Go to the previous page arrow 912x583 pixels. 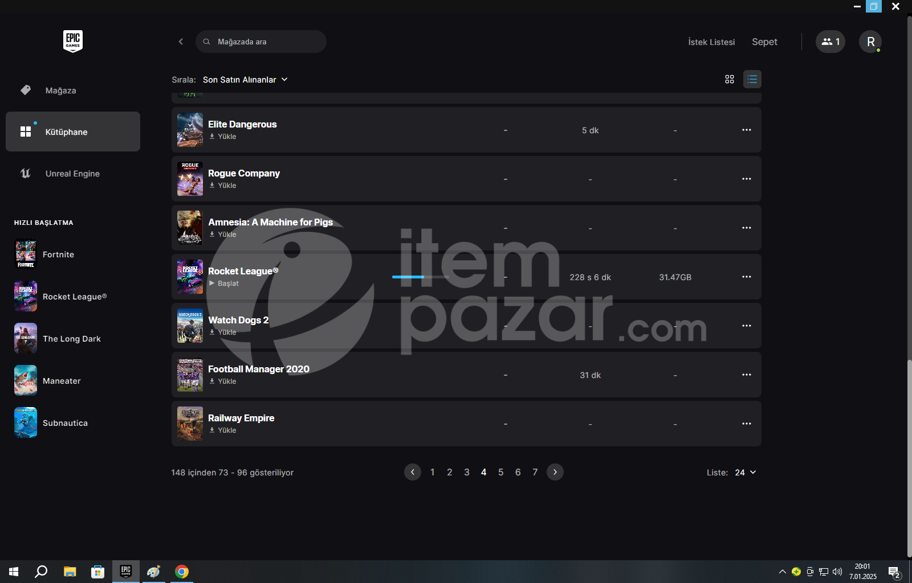click(413, 472)
